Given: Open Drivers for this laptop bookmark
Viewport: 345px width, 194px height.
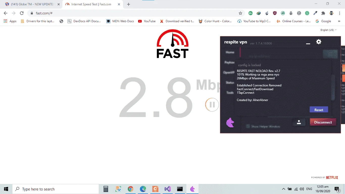Looking at the screenshot, I should (37, 21).
